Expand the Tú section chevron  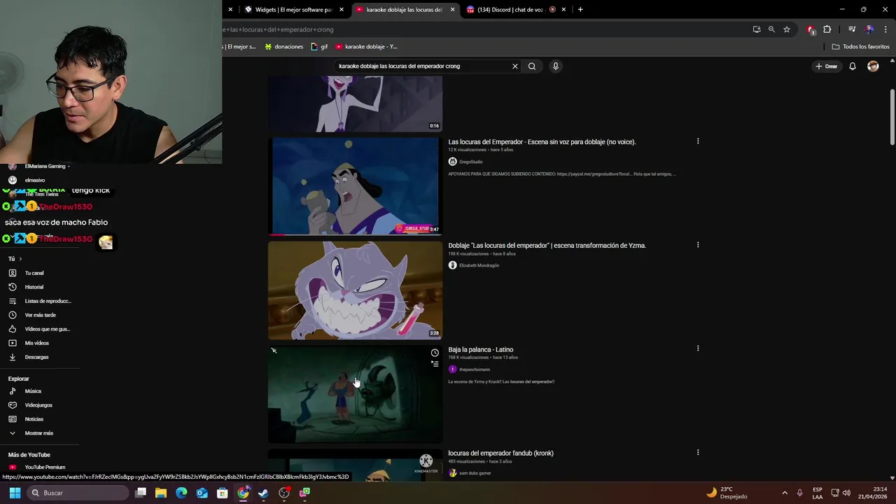click(x=20, y=259)
